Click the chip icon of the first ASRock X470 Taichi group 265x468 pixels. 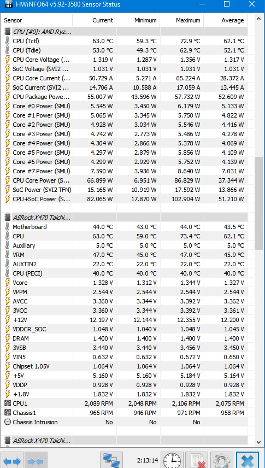click(8, 217)
